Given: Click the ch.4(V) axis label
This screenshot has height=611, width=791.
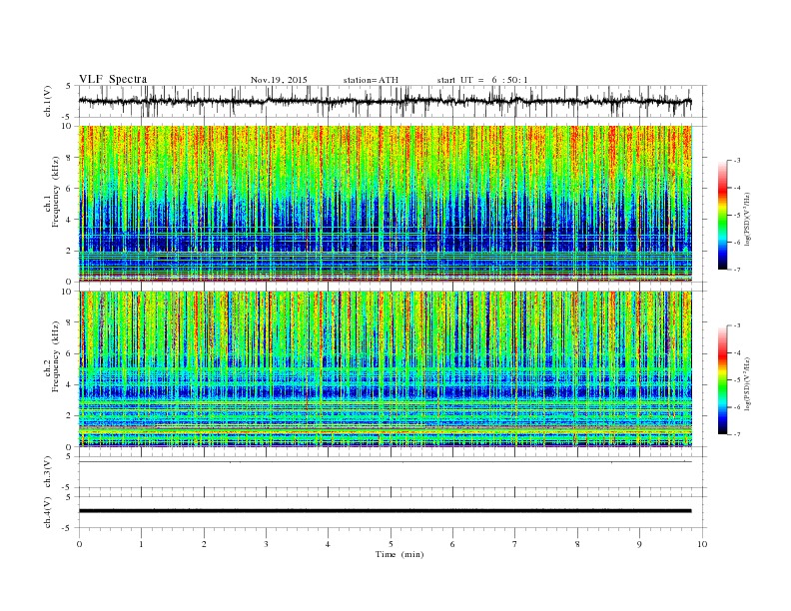Looking at the screenshot, I should [48, 512].
